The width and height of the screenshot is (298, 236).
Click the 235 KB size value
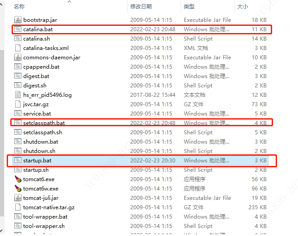coord(257,207)
